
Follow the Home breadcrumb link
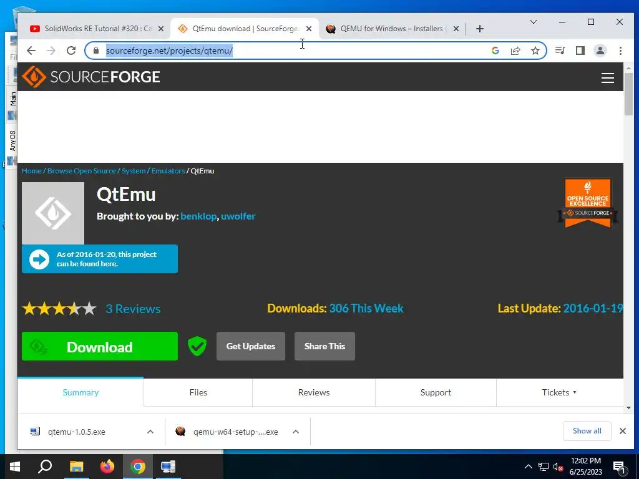pyautogui.click(x=31, y=171)
